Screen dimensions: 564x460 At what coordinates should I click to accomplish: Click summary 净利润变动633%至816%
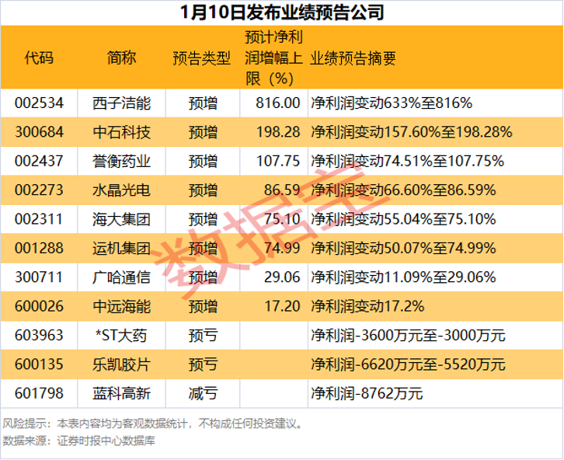click(392, 103)
